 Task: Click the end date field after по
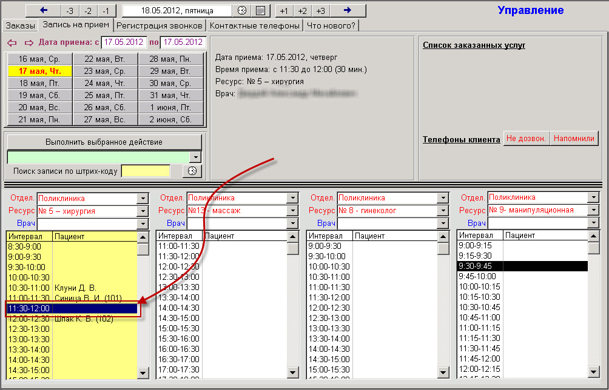tap(183, 42)
